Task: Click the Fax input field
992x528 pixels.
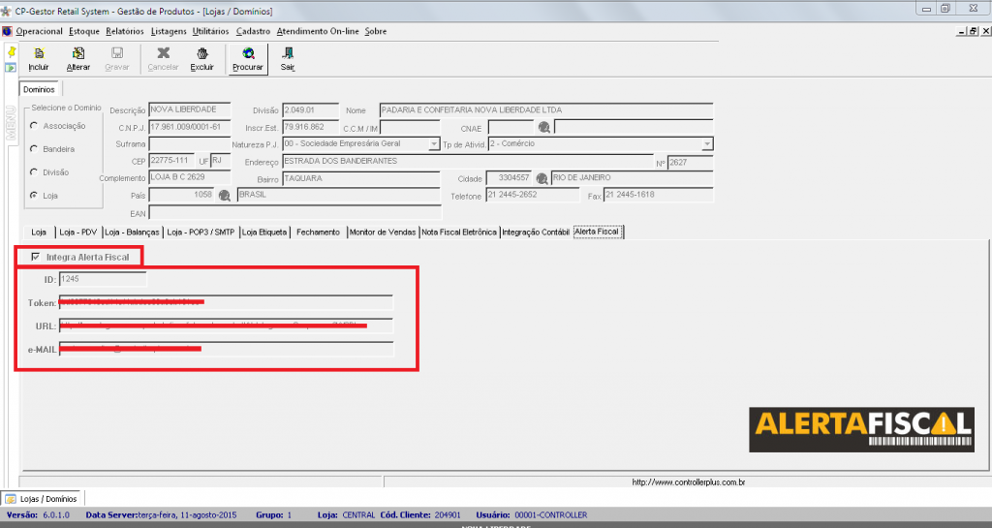Action: click(x=658, y=195)
